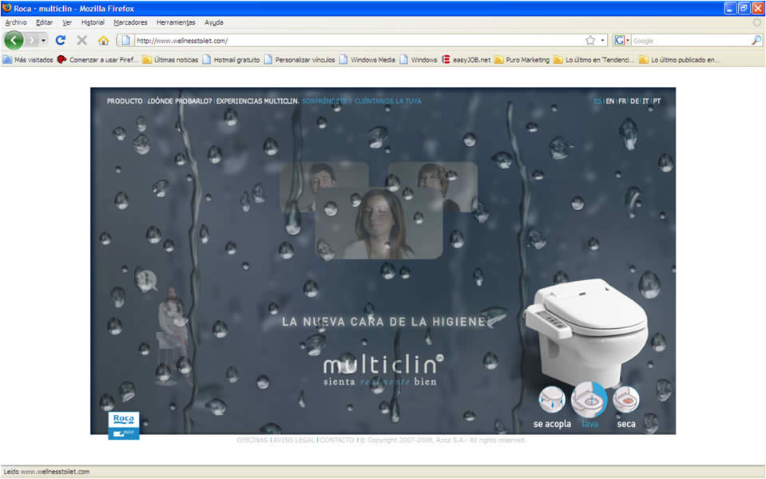The height and width of the screenshot is (479, 766).
Task: Open the OFICINAS footer link
Action: click(252, 440)
